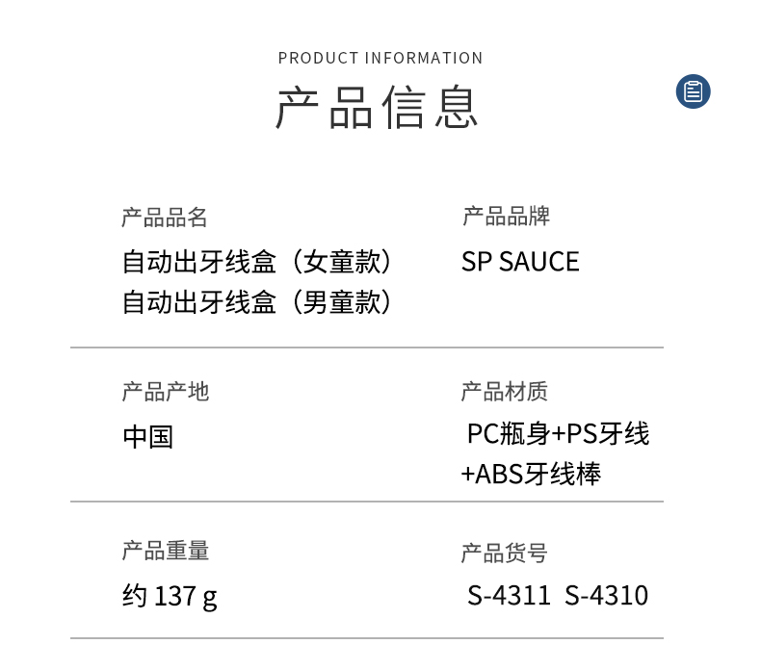Select the 产品材质 label
This screenshot has height=670, width=761.
point(505,392)
